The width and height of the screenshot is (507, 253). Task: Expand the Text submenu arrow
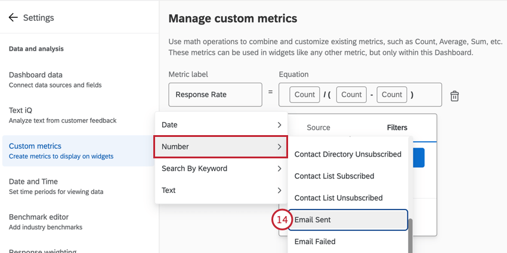[x=279, y=190]
